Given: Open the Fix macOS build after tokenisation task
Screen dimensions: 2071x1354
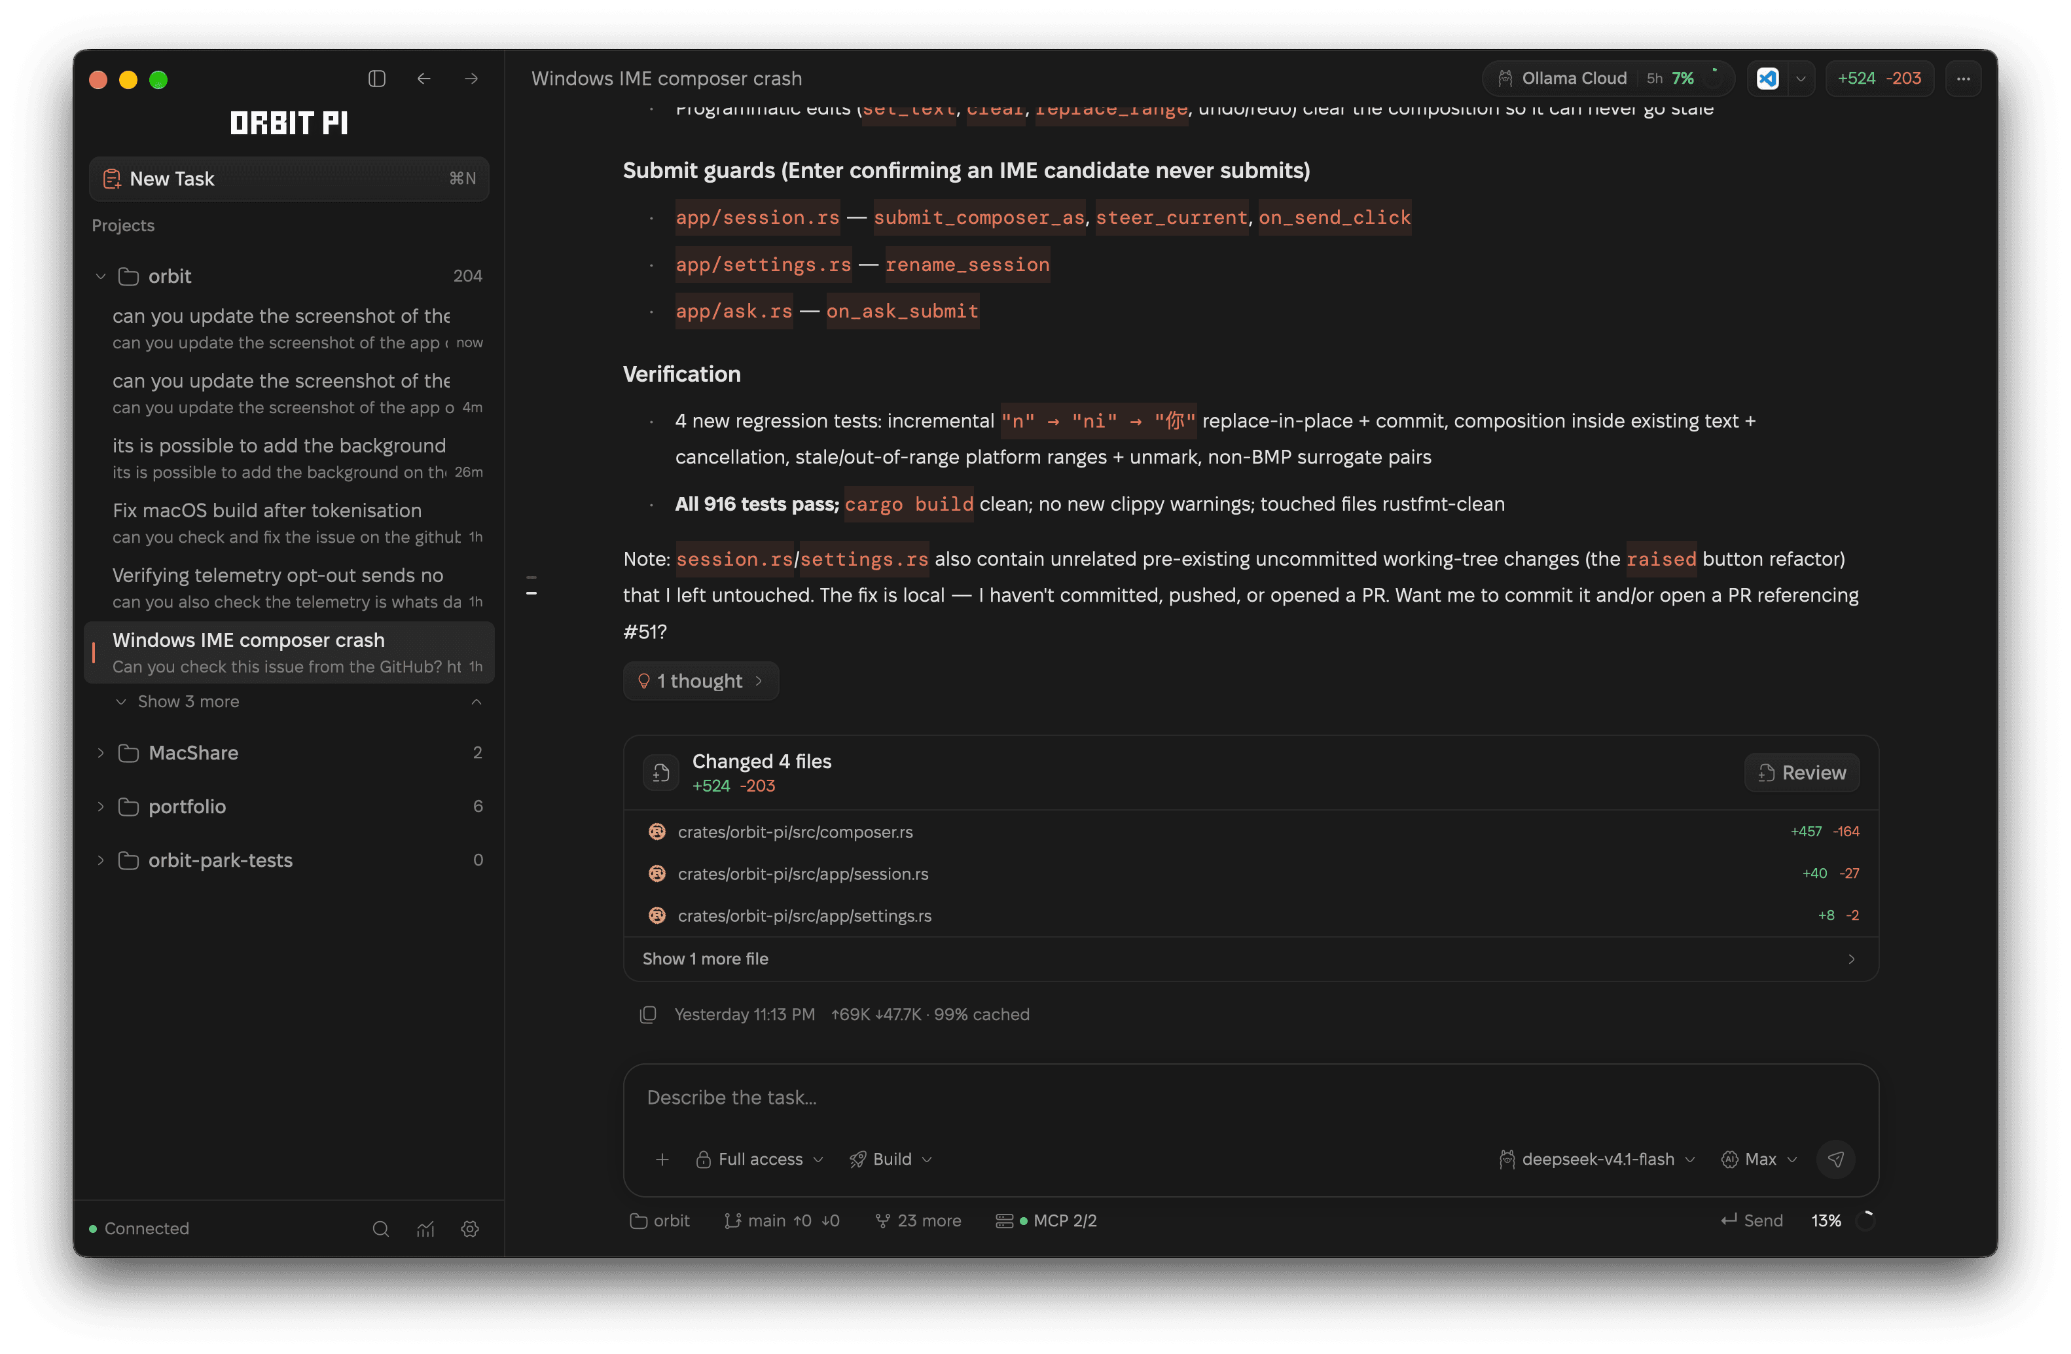Looking at the screenshot, I should [289, 522].
